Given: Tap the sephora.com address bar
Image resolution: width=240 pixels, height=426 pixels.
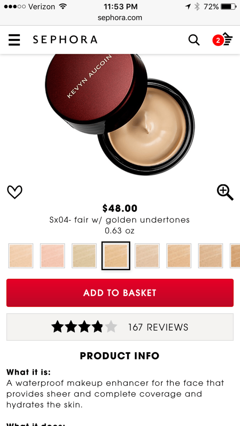Looking at the screenshot, I should click(x=120, y=18).
